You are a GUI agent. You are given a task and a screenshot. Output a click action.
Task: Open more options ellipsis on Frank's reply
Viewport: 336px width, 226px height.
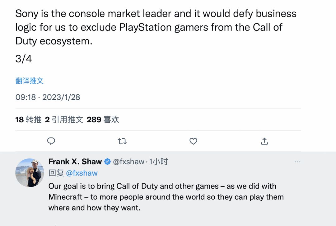click(x=297, y=162)
